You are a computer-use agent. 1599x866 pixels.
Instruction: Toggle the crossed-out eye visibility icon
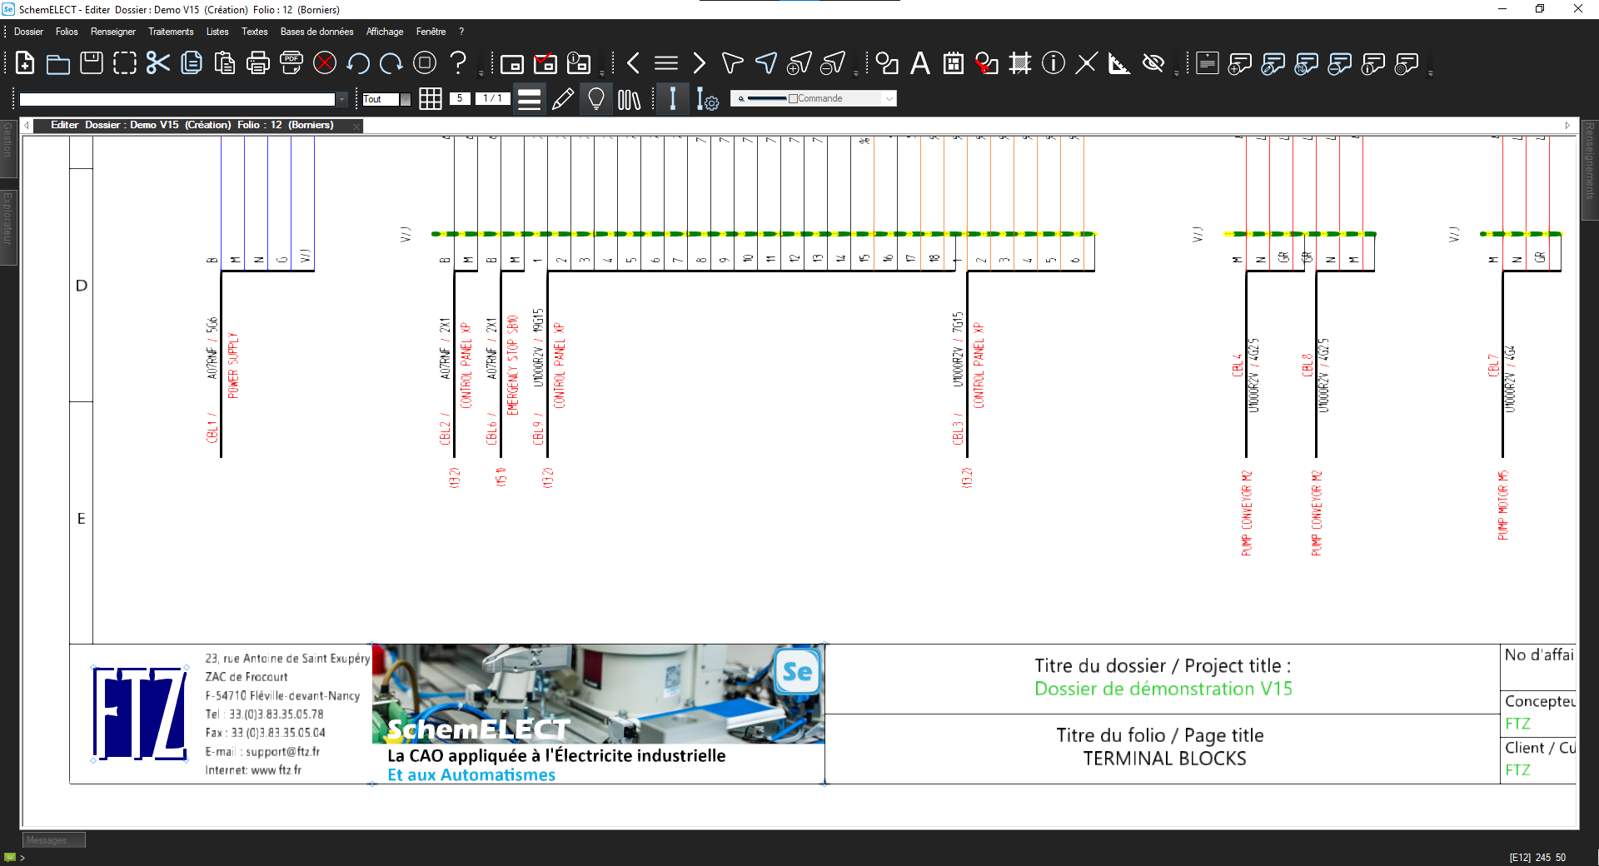pos(1153,63)
